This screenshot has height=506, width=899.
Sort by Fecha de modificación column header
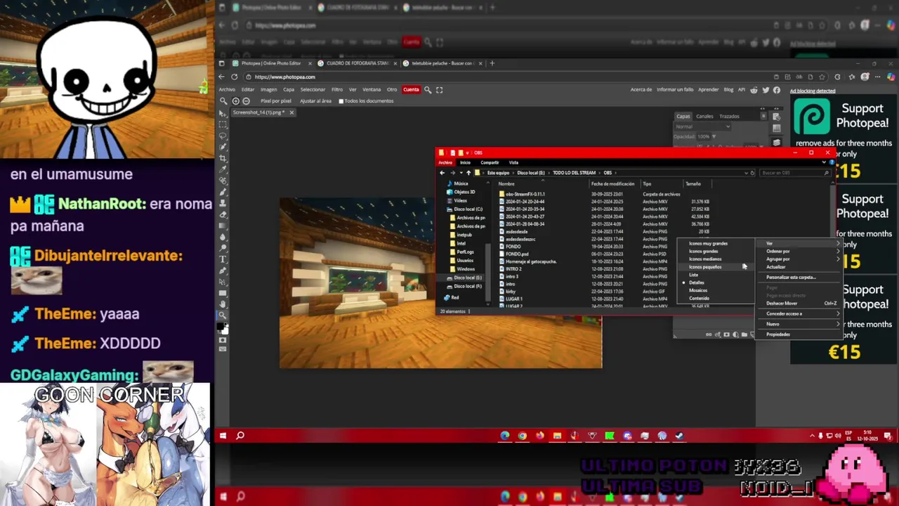pyautogui.click(x=613, y=184)
